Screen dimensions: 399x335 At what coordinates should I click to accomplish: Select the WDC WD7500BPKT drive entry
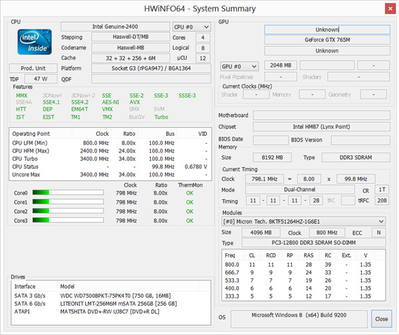pyautogui.click(x=111, y=296)
